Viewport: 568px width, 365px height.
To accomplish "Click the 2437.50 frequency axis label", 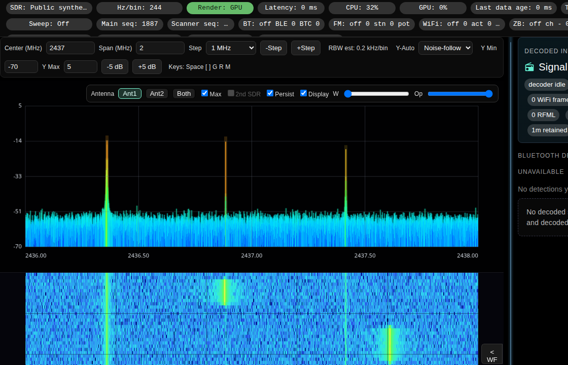I will tap(365, 255).
